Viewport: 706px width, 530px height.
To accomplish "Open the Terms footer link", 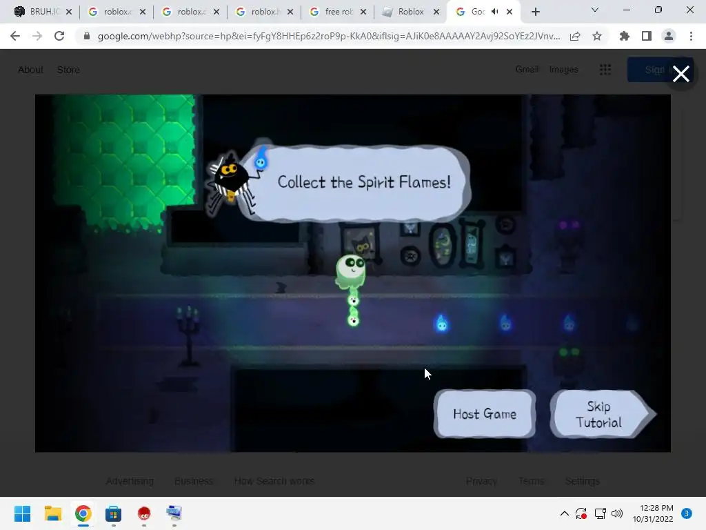I will [531, 481].
